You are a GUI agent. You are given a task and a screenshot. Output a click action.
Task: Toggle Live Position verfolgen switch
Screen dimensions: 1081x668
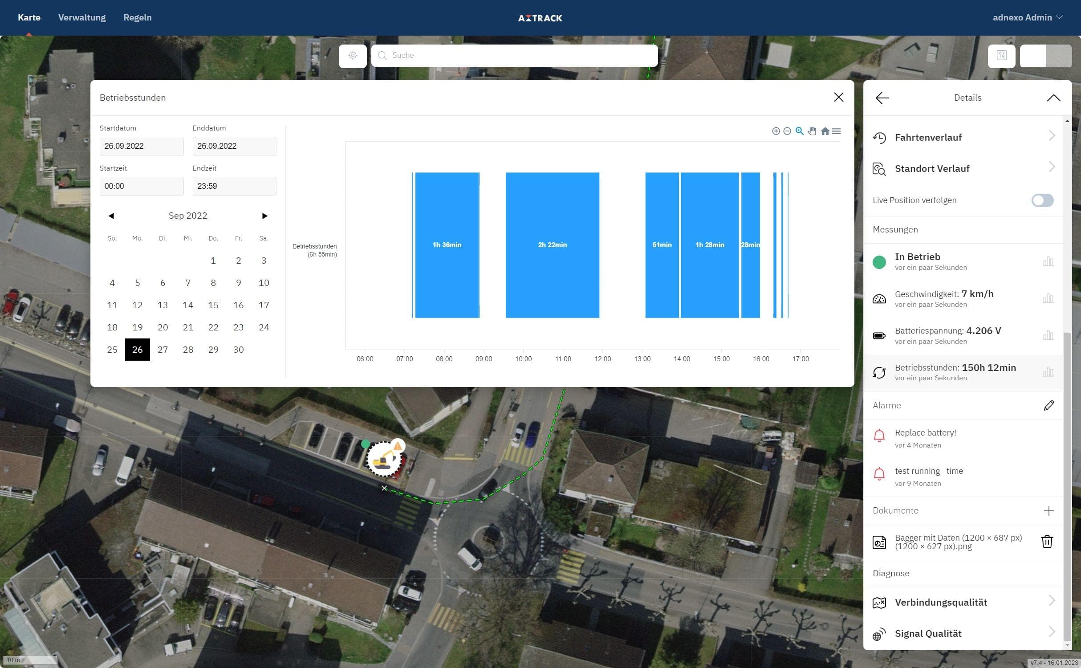[x=1042, y=200]
